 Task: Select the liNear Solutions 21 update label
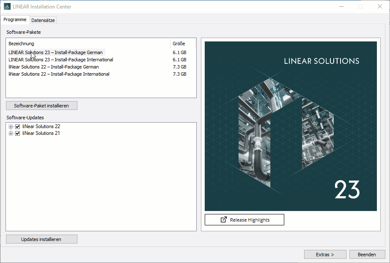click(x=41, y=134)
